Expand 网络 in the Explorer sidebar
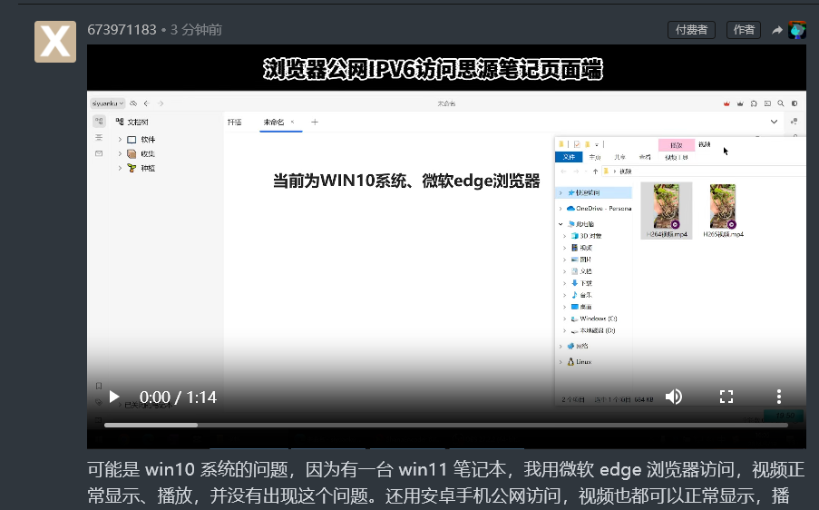The height and width of the screenshot is (510, 819). click(x=561, y=346)
